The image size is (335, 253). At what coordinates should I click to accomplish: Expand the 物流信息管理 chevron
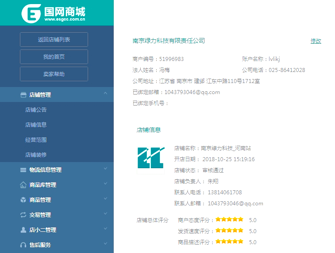tap(105, 168)
